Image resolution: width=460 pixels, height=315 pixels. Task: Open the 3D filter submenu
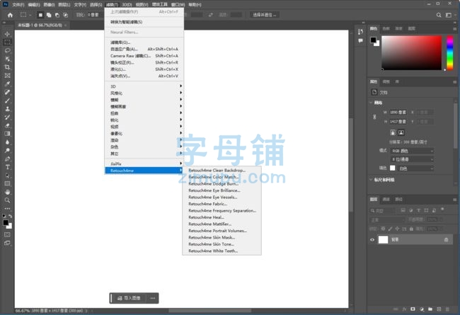point(144,86)
